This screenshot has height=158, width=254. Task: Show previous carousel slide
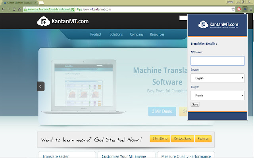tap(40, 87)
